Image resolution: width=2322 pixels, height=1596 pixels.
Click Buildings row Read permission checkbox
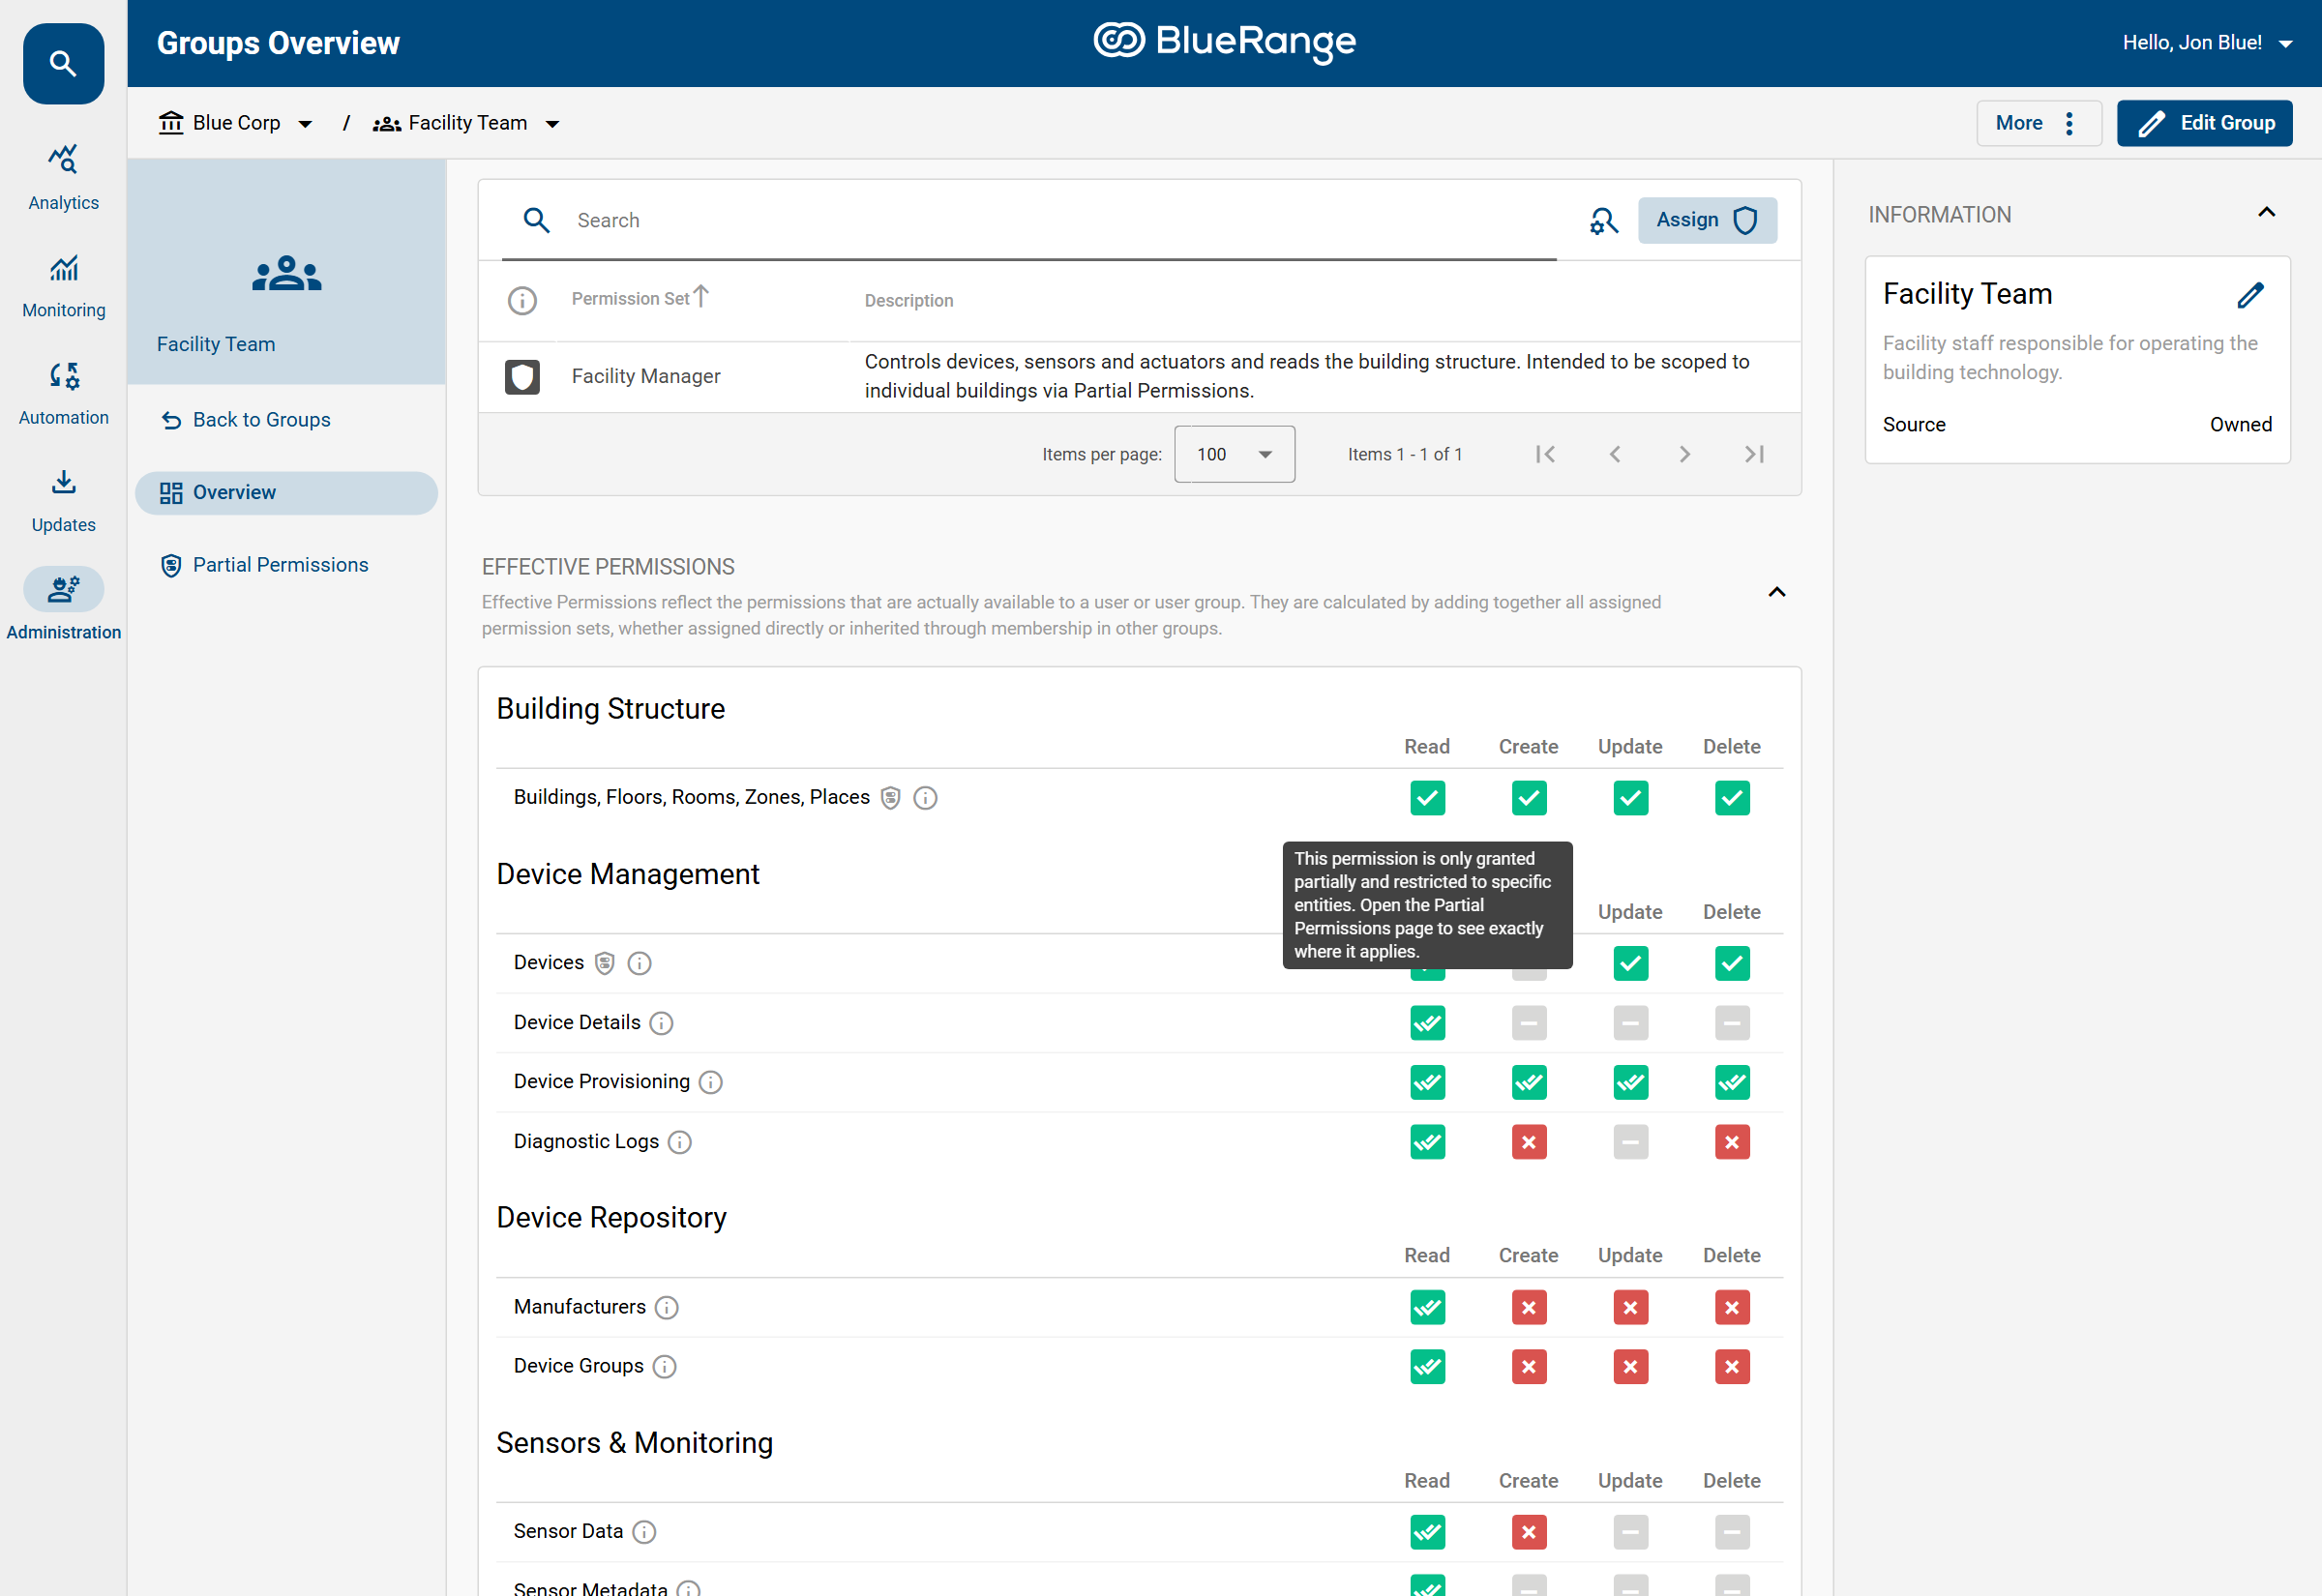tap(1427, 798)
